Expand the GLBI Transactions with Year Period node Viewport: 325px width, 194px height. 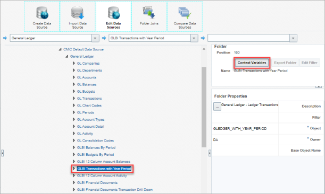click(73, 169)
